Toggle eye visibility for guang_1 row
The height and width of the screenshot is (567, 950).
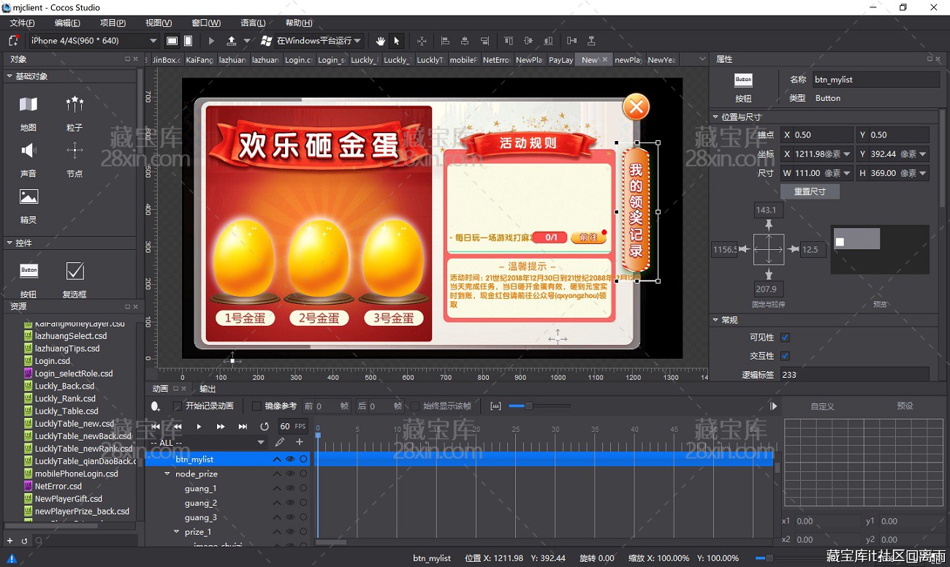click(x=290, y=488)
